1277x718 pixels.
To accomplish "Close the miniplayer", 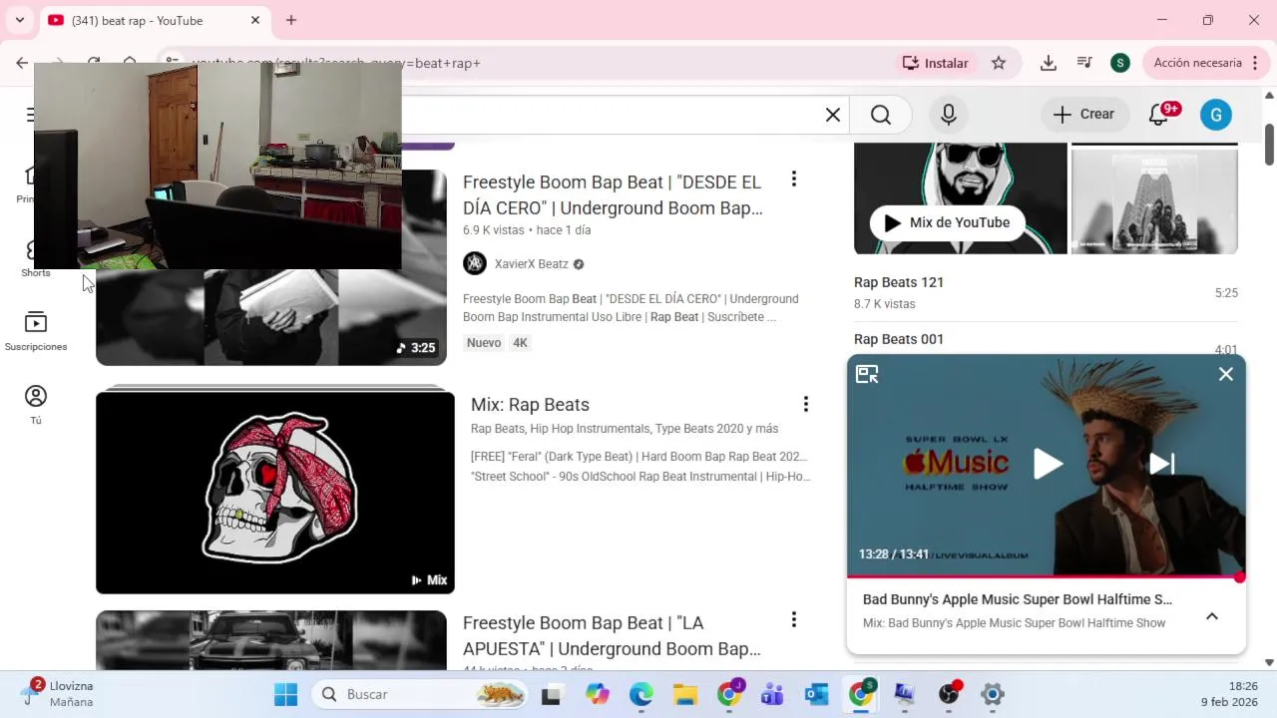I will (1226, 374).
